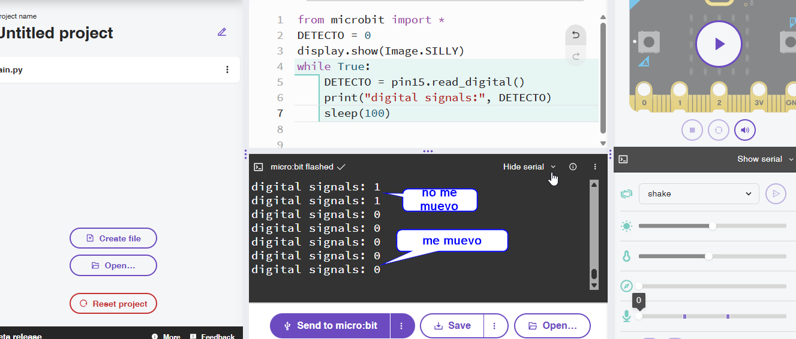Viewport: 796px width, 339px height.
Task: Click the light level slider handle
Action: 713,226
